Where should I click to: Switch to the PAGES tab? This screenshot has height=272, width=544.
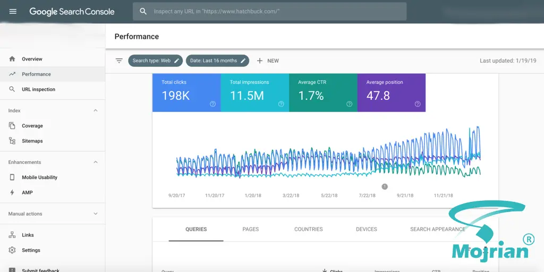[251, 229]
